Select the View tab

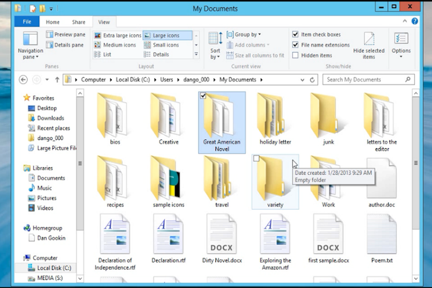[x=104, y=22]
